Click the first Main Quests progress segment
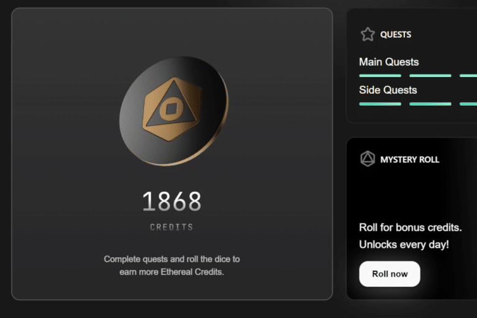The height and width of the screenshot is (318, 477). pyautogui.click(x=379, y=76)
